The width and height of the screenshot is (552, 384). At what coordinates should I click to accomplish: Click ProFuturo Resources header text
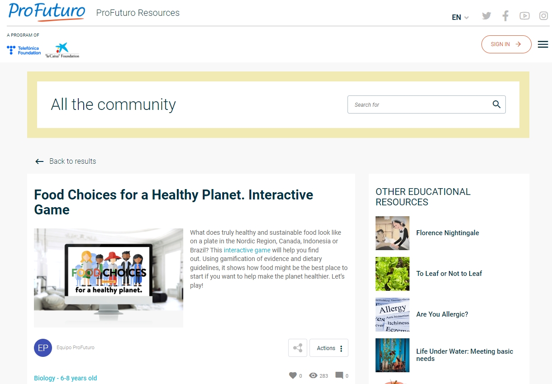tap(138, 13)
